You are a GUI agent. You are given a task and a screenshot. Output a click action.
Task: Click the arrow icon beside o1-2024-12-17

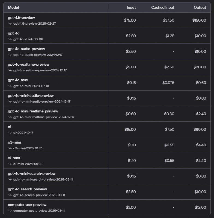10,133
